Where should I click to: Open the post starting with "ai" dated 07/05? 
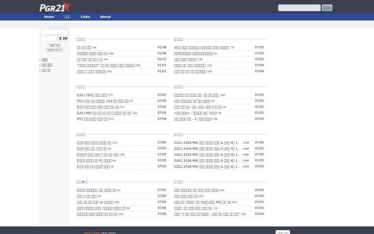pos(204,47)
